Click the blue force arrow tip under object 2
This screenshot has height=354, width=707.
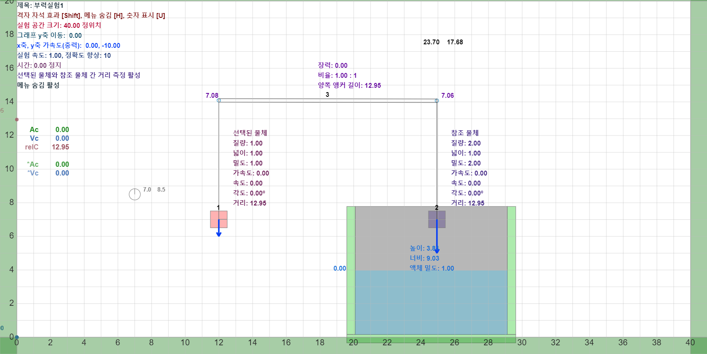click(437, 251)
